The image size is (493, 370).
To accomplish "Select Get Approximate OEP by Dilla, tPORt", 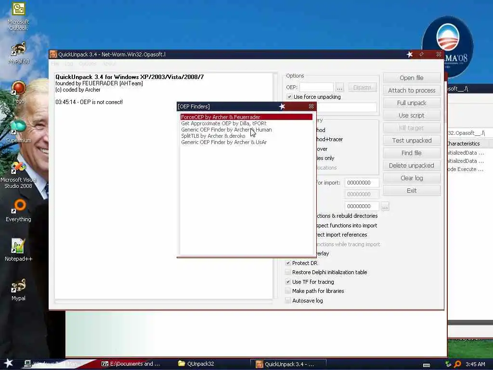I will (x=246, y=123).
